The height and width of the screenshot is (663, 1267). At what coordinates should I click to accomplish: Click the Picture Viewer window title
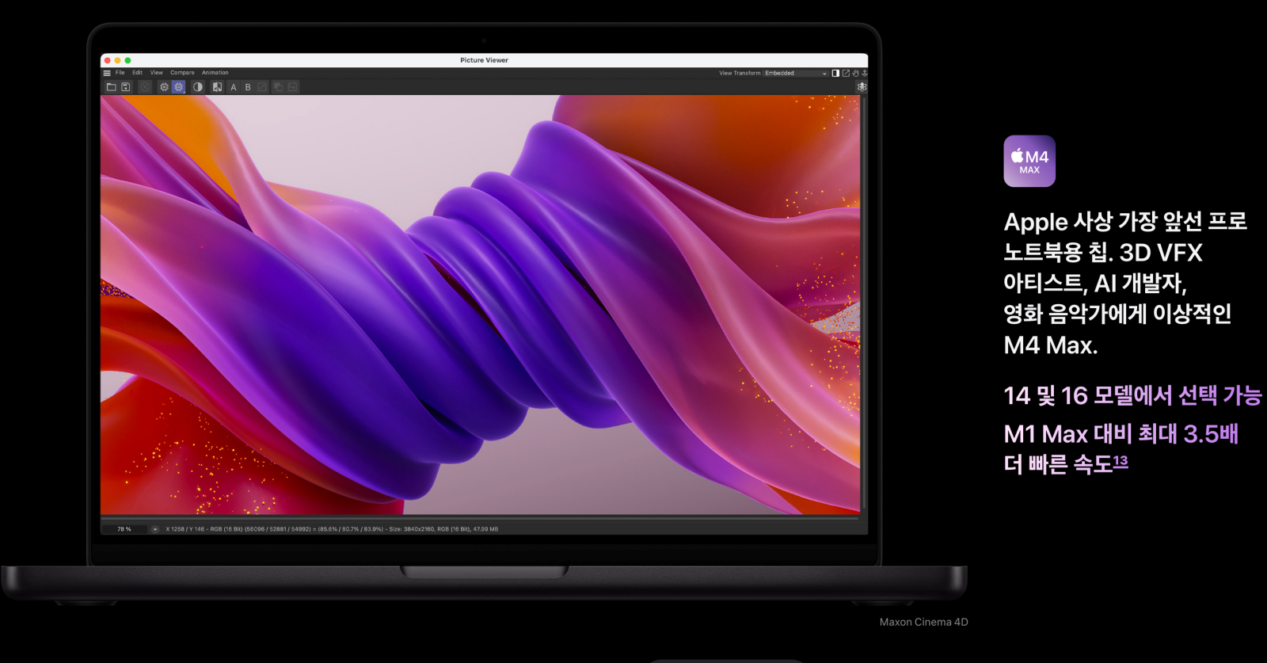tap(484, 60)
